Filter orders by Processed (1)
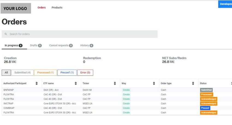The width and height of the screenshot is (232, 125). click(45, 73)
